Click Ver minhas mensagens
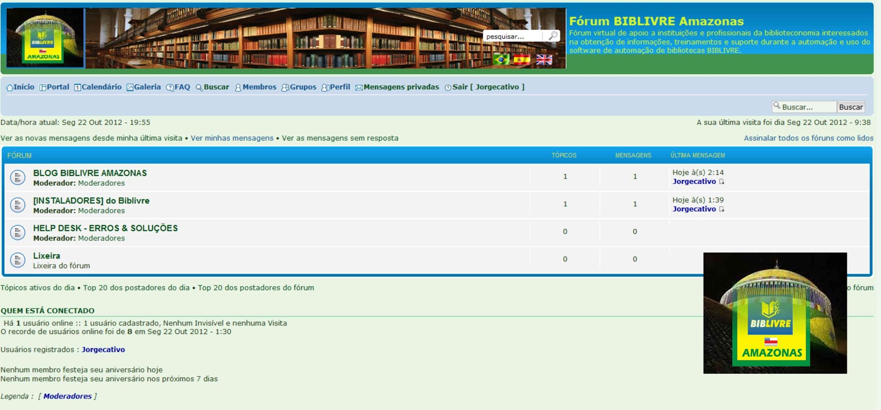 point(232,138)
